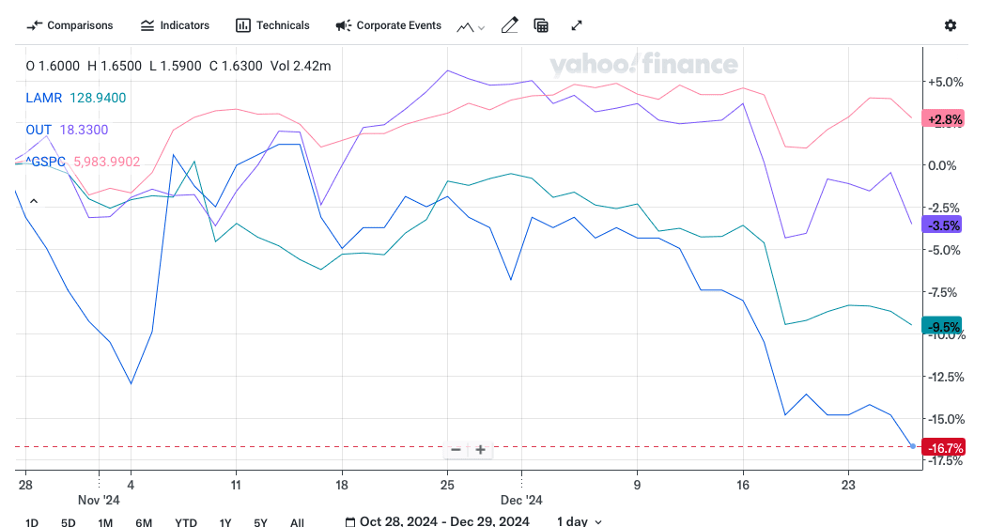Open the Technicals menu
The image size is (990, 527).
tap(272, 25)
